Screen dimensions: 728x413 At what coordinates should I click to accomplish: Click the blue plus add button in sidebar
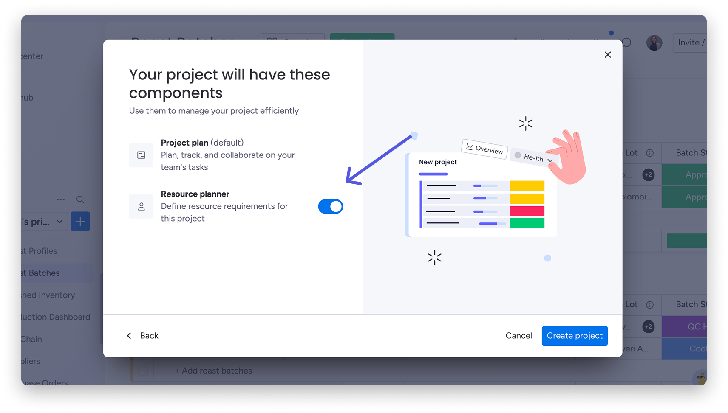80,222
